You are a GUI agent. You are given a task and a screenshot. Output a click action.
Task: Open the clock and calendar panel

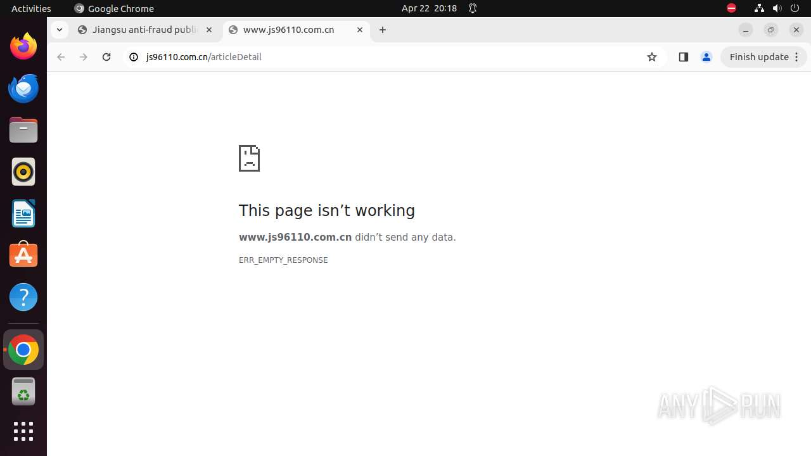pos(429,8)
